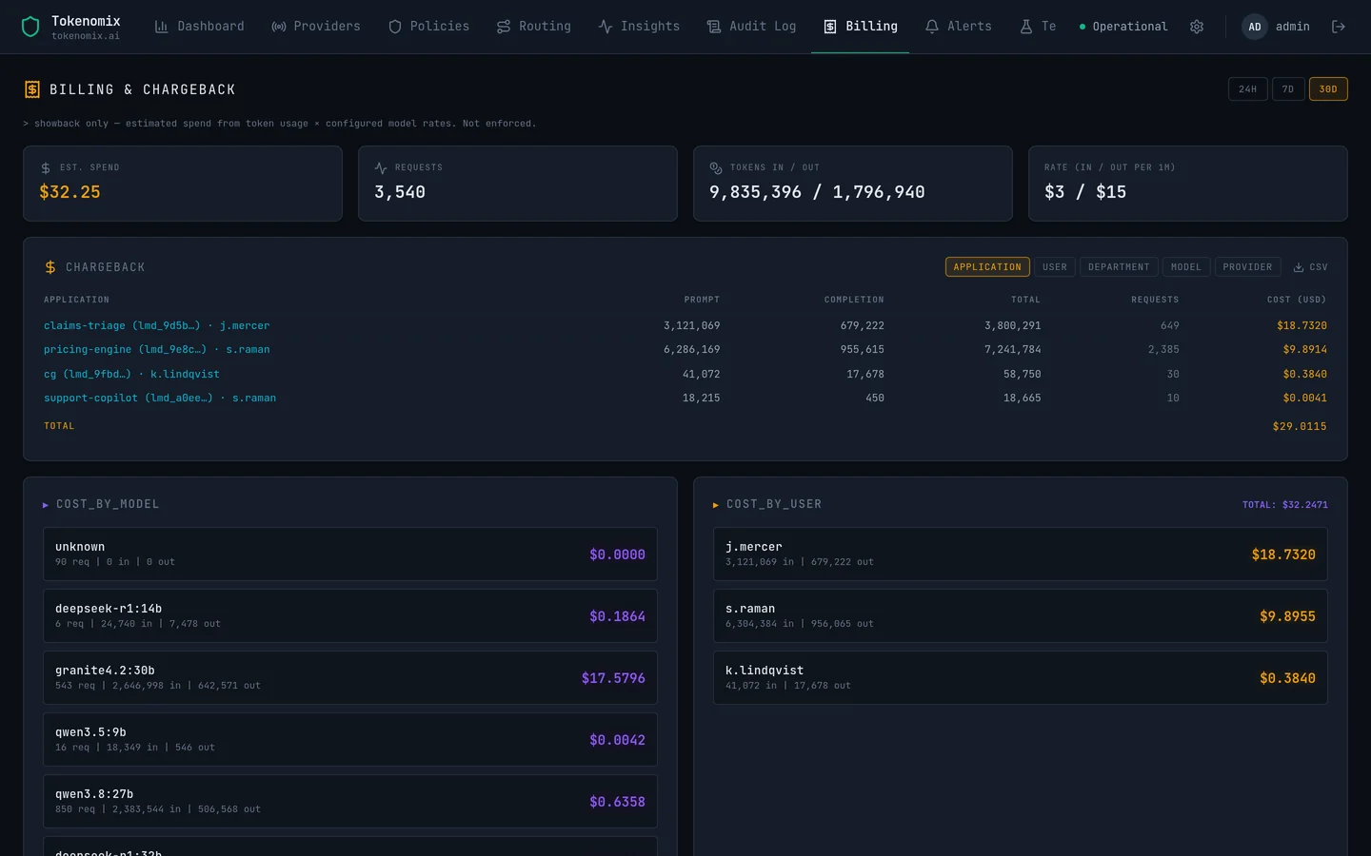The image size is (1371, 856).
Task: Click the $29.0115 total cost value
Action: tap(1300, 426)
